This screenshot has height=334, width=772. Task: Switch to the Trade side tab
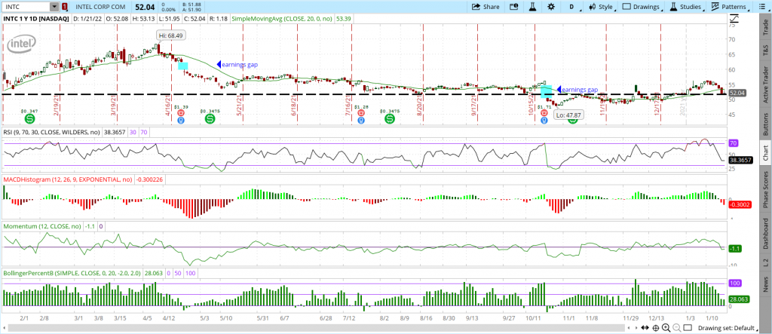coord(765,28)
